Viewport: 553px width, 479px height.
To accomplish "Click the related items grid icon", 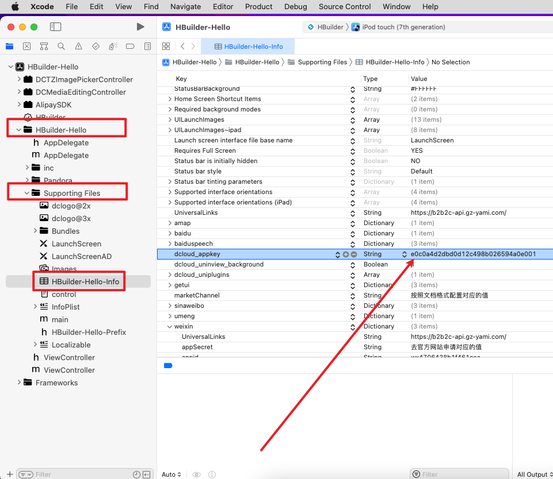I will pyautogui.click(x=166, y=47).
